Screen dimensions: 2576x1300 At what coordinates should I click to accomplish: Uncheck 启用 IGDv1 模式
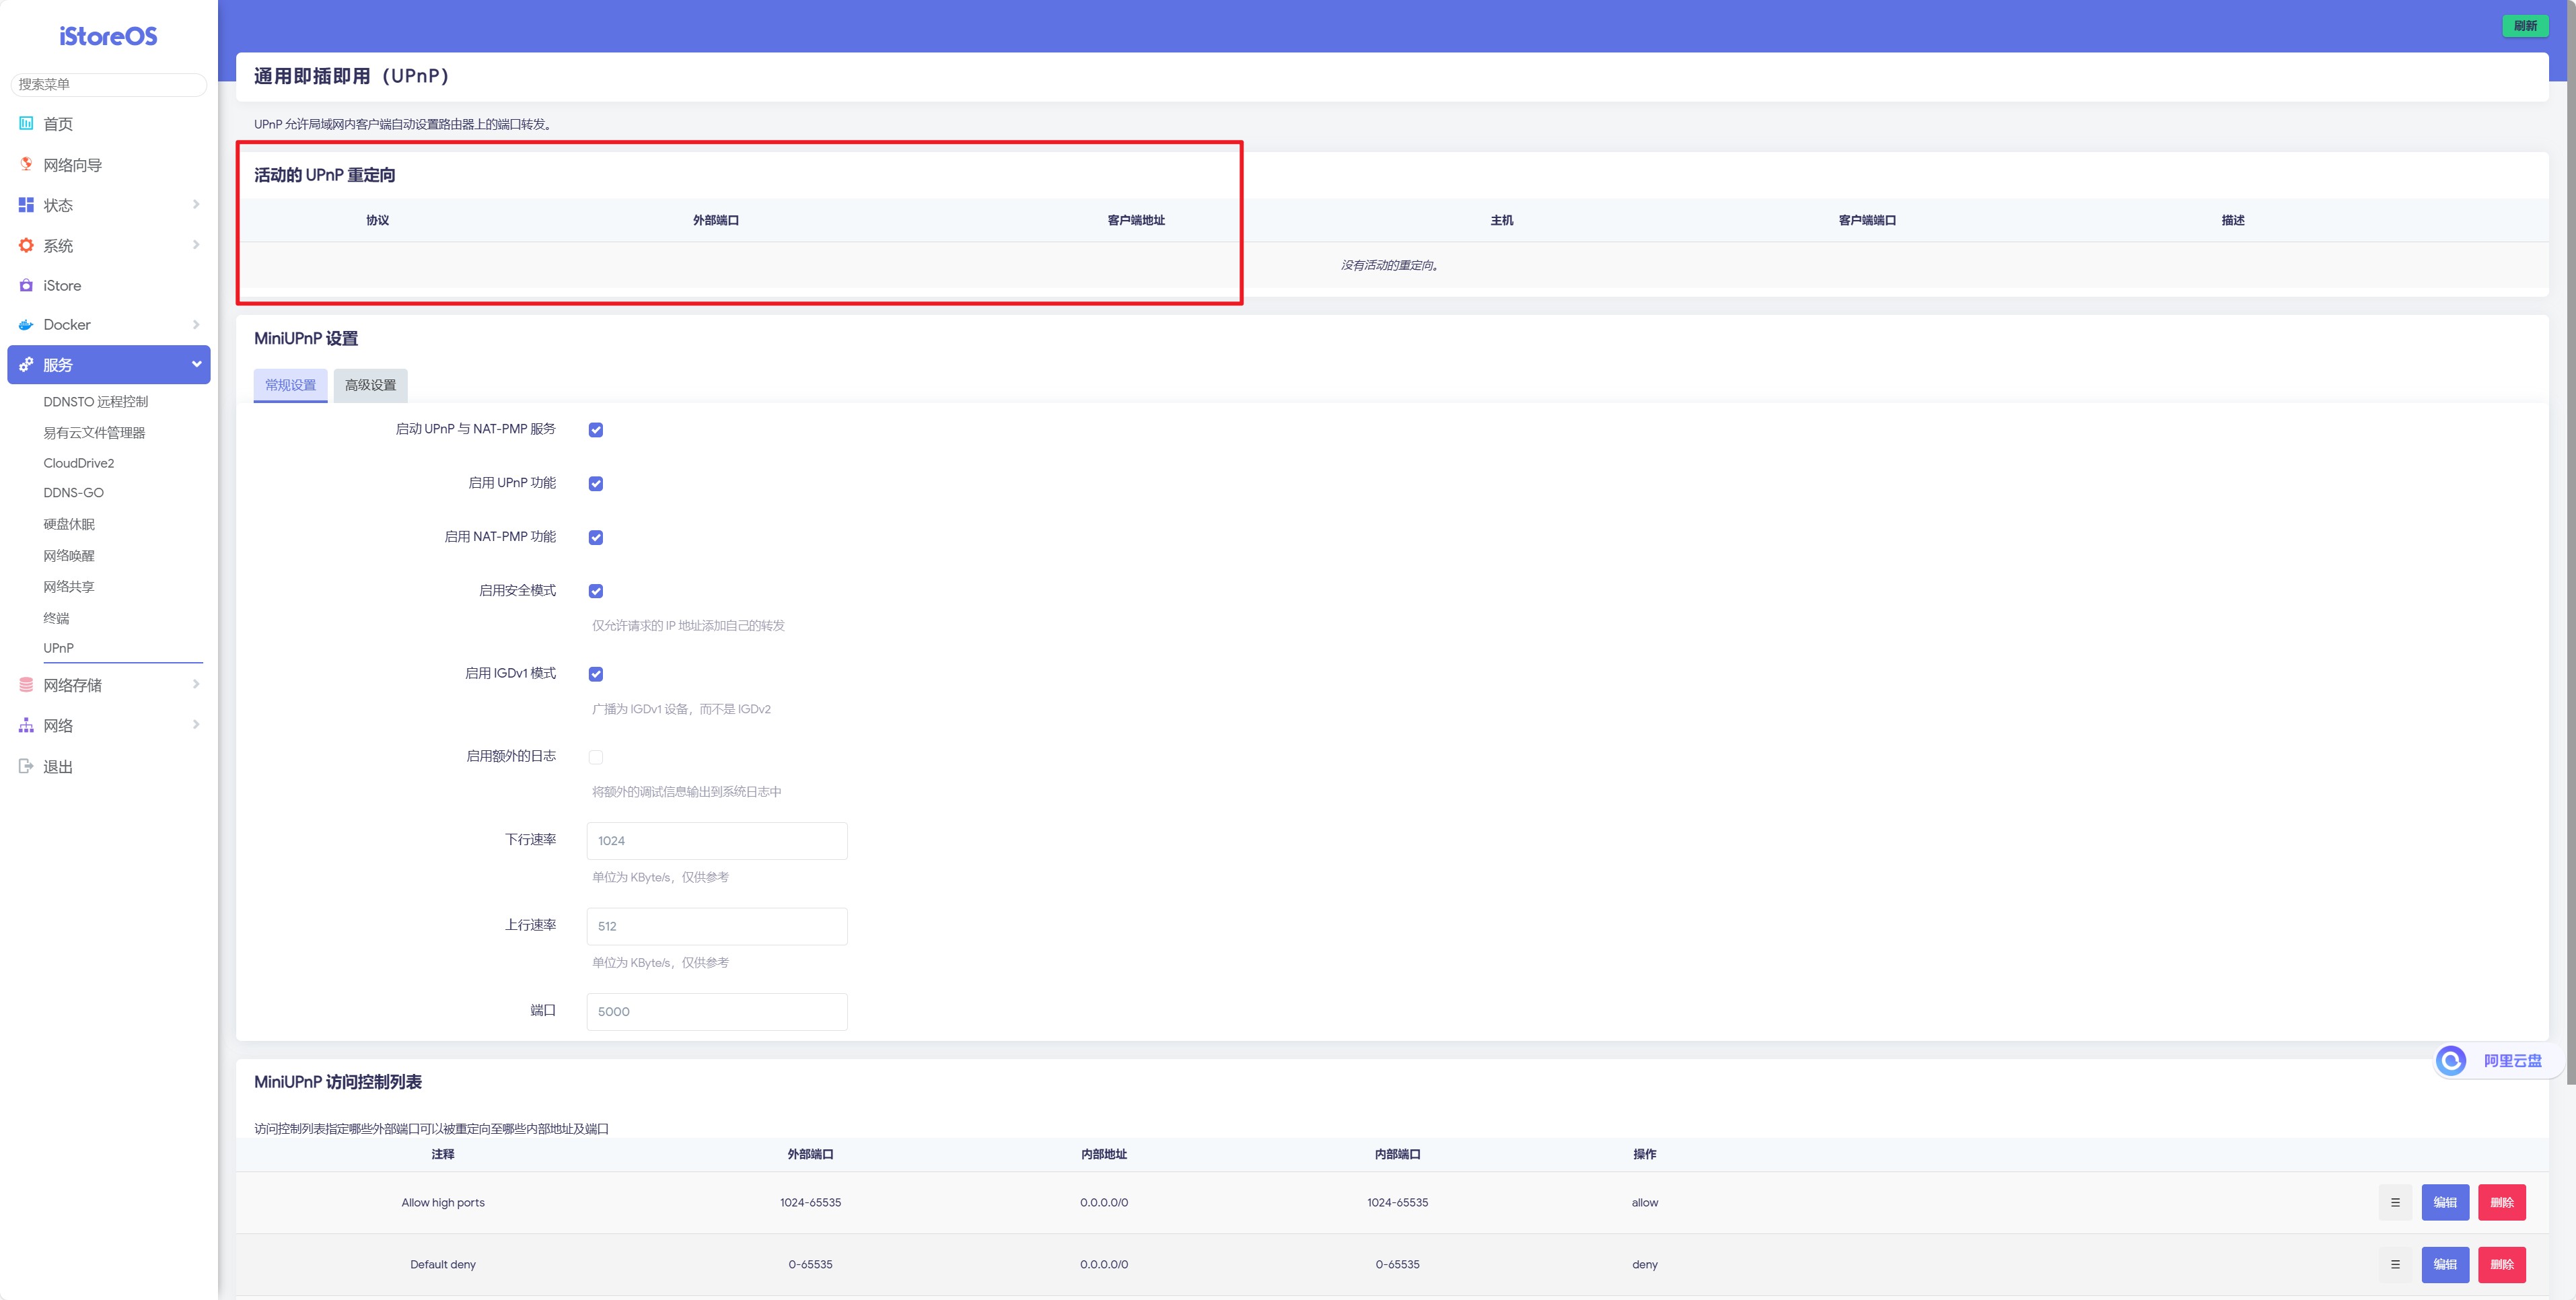[x=596, y=673]
